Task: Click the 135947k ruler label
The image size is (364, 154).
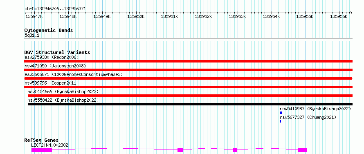Action: pyautogui.click(x=34, y=16)
